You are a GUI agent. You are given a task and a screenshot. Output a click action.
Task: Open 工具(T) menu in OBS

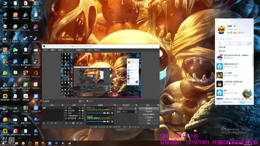(x=89, y=50)
